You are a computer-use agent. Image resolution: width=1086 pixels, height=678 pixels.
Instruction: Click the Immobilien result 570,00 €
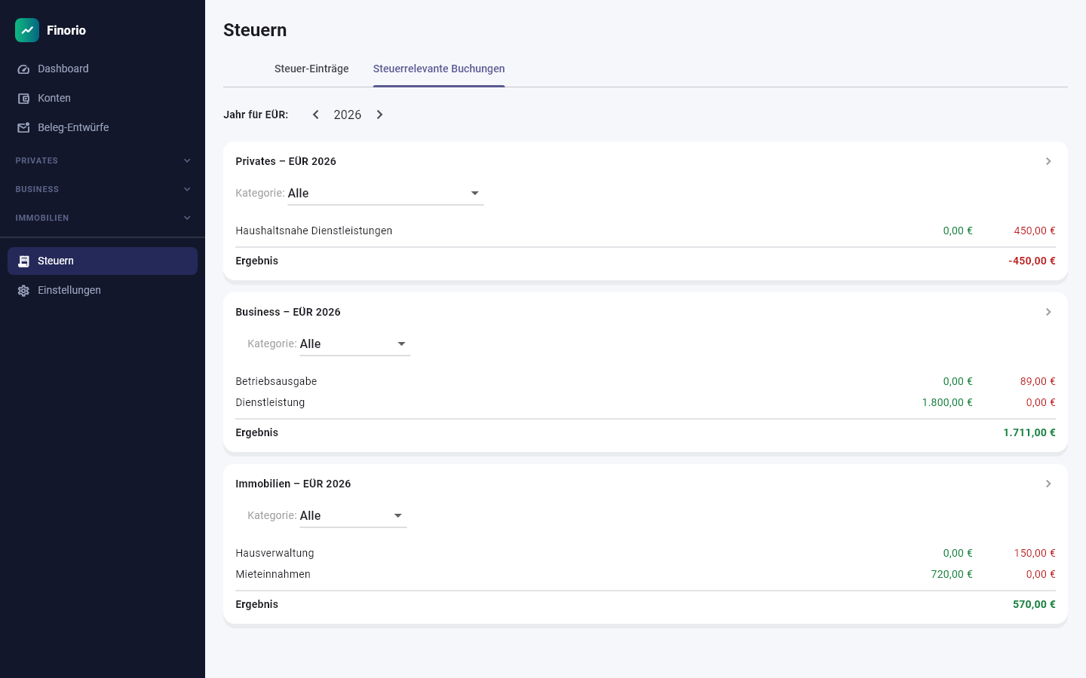click(x=1034, y=604)
